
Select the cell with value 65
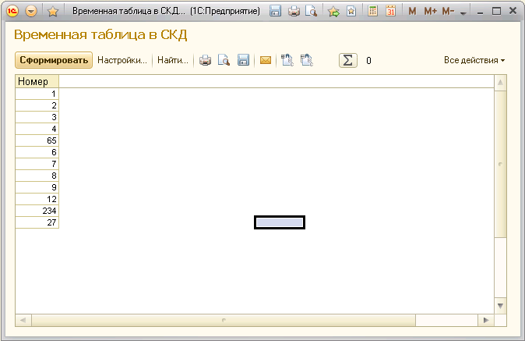pyautogui.click(x=37, y=140)
